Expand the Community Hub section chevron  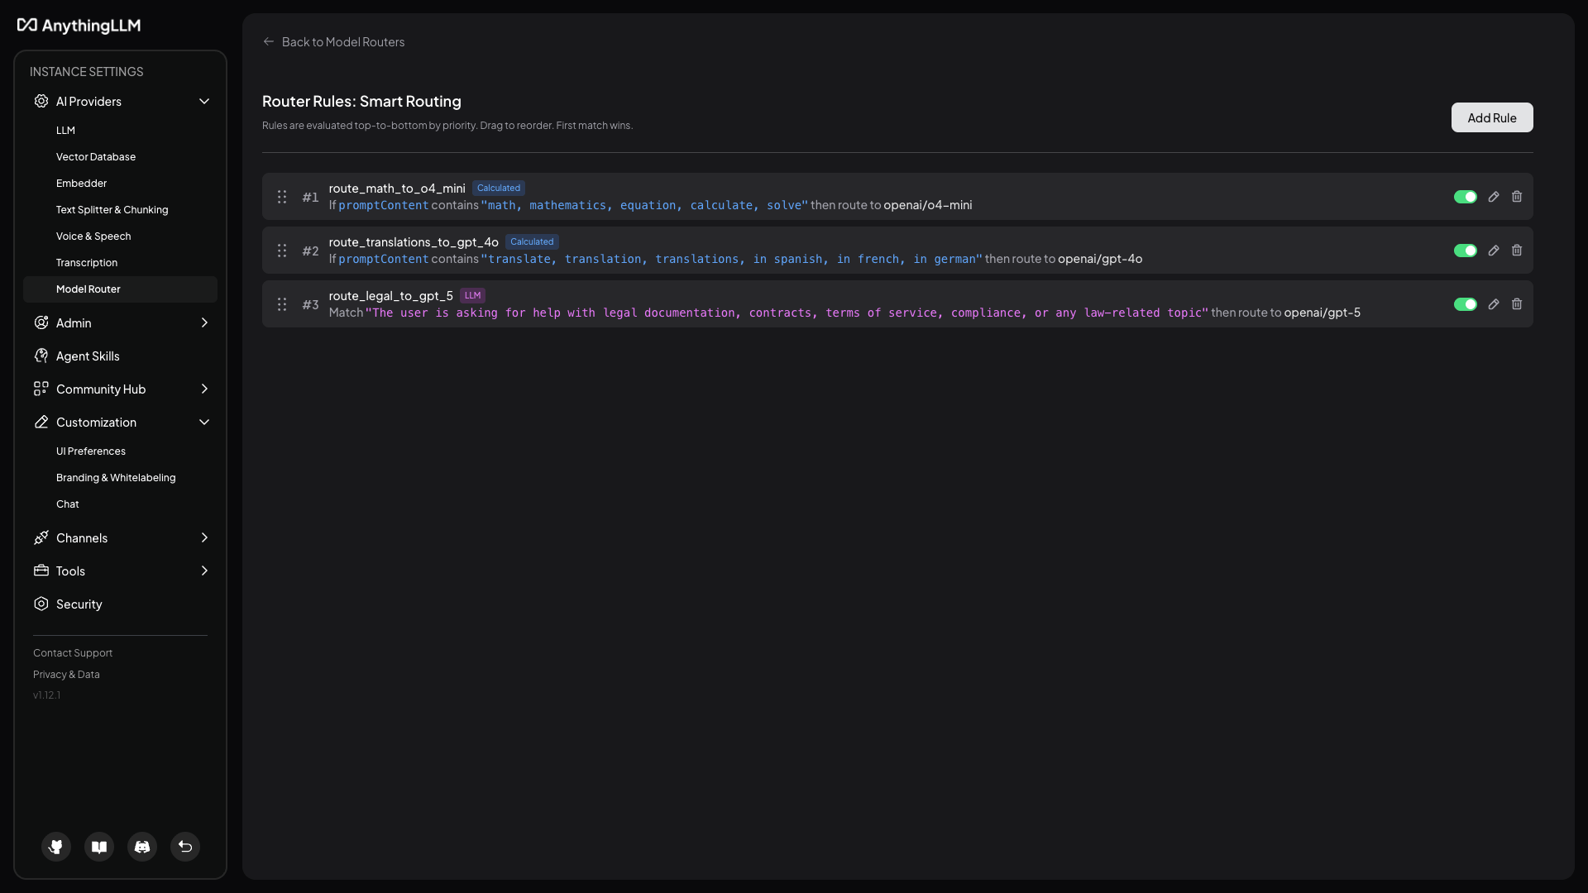[204, 389]
